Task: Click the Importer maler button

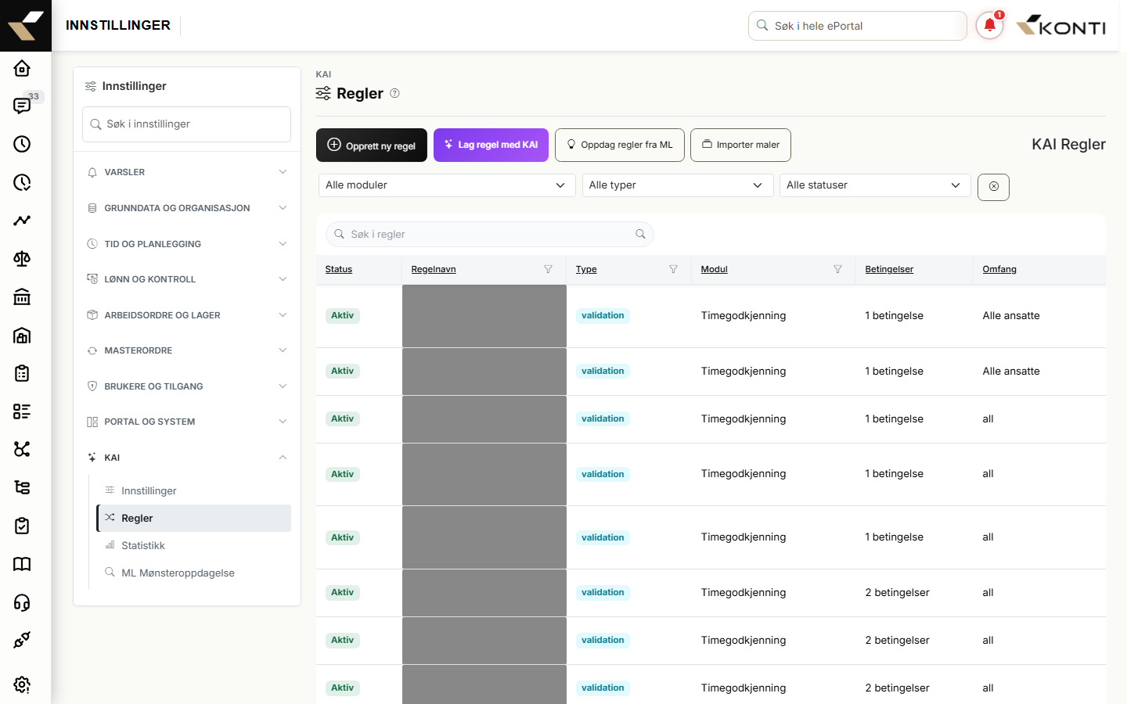Action: (x=740, y=145)
